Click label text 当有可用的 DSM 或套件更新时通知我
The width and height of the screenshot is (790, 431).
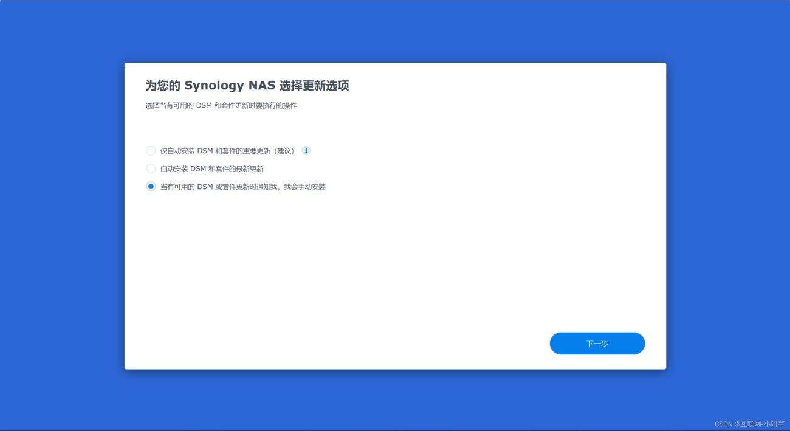tap(219, 187)
